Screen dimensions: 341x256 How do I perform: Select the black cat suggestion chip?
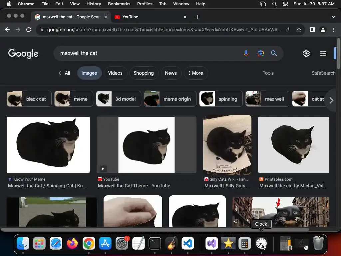(29, 99)
